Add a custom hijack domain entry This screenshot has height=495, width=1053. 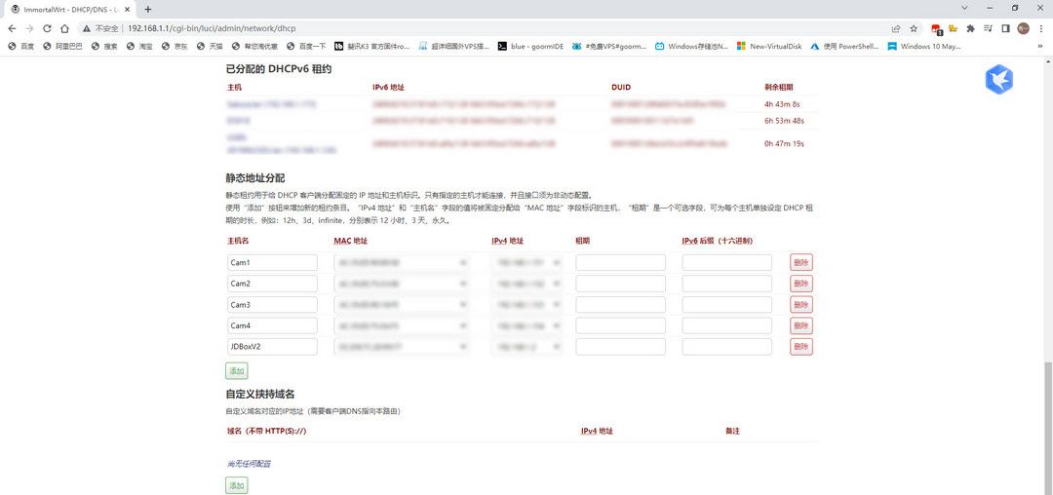[236, 485]
